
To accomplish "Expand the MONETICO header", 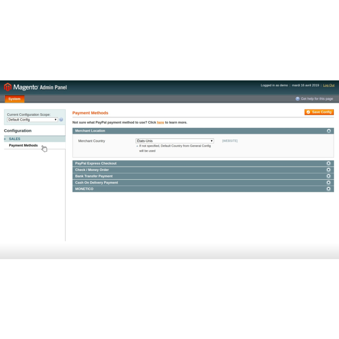I will (203, 189).
